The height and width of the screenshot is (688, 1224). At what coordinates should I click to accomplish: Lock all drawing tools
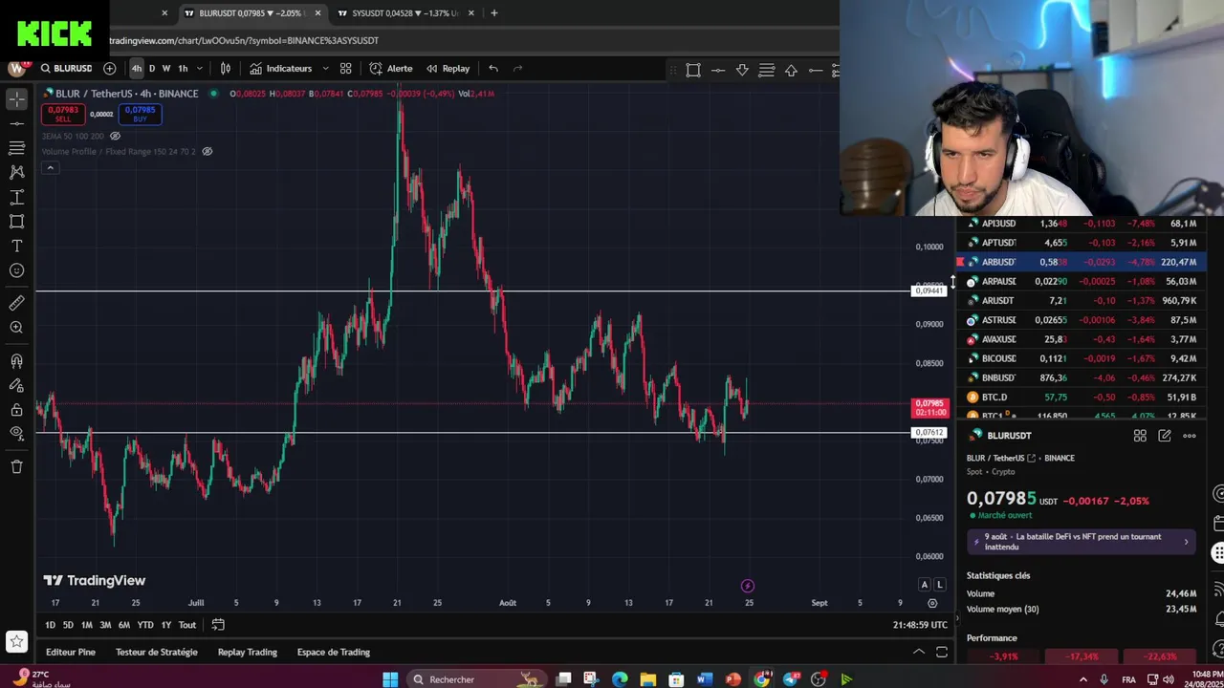pyautogui.click(x=16, y=410)
